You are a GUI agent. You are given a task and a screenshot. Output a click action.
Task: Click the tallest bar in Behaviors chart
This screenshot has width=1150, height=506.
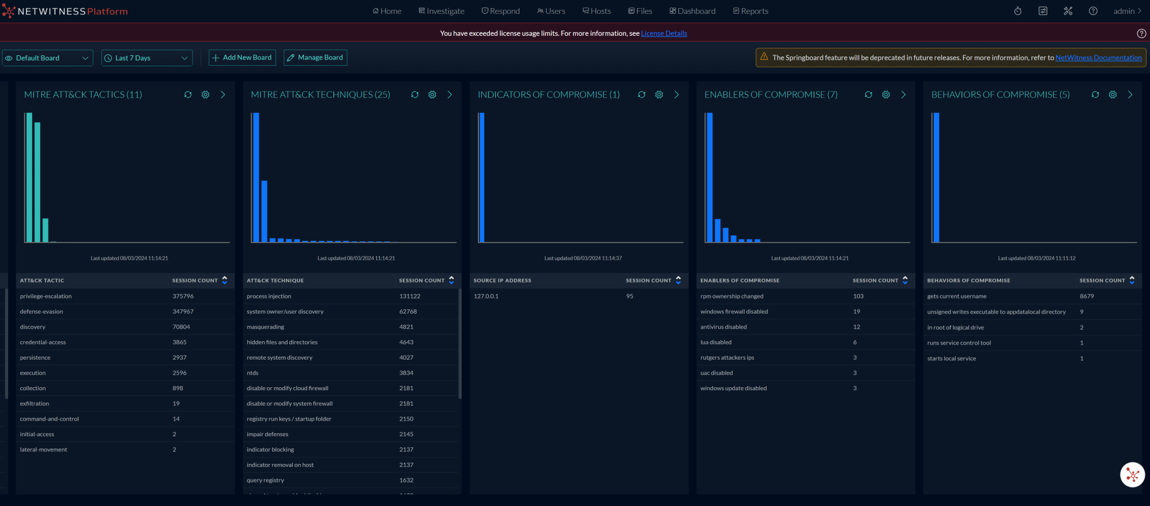936,178
